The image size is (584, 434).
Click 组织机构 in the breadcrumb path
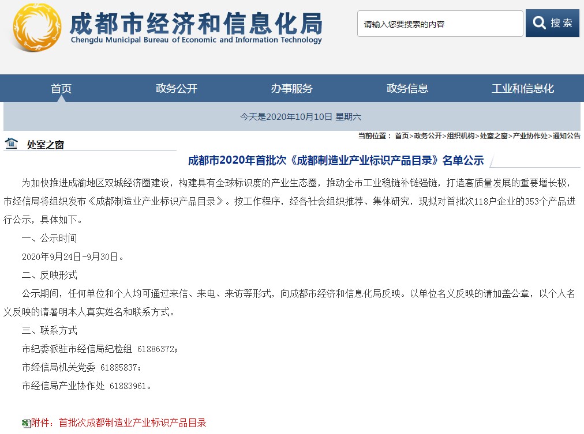[461, 136]
